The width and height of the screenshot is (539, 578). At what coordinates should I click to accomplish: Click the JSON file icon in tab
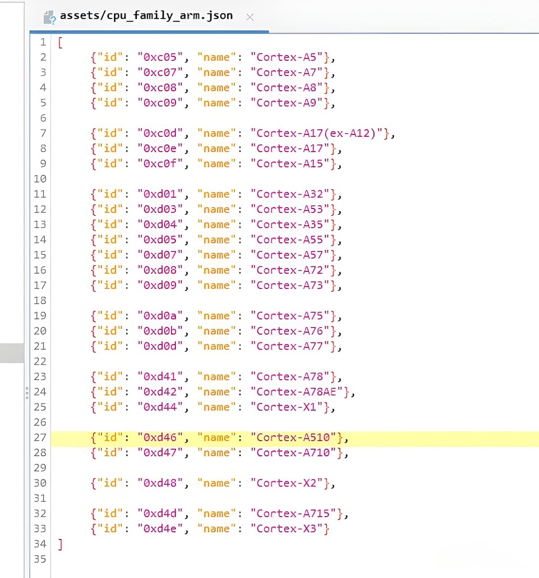49,18
